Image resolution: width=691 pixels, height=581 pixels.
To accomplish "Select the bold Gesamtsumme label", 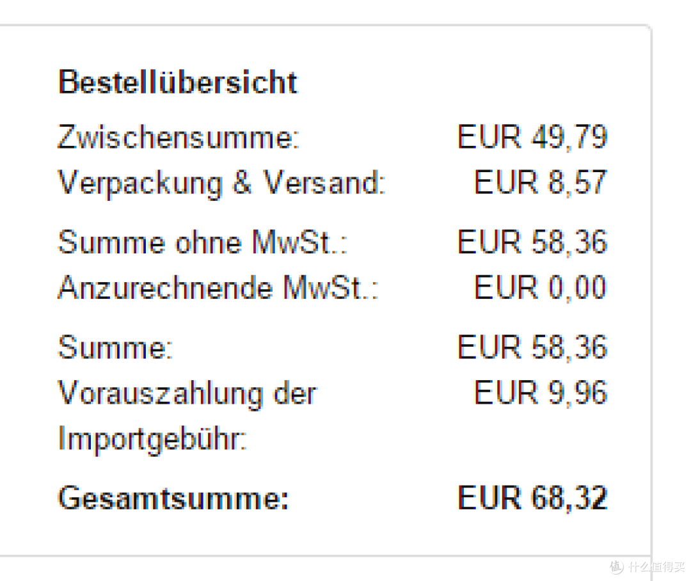I will click(173, 498).
